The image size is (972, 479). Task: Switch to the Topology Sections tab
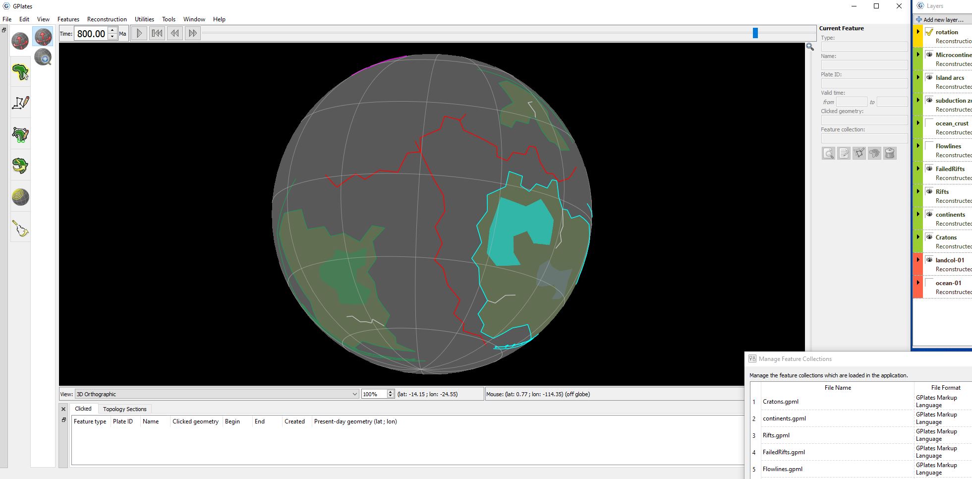click(124, 409)
